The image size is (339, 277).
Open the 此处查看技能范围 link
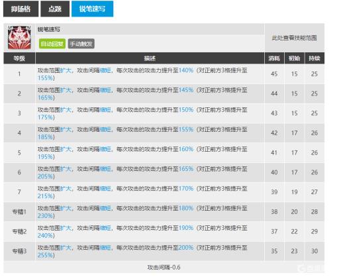click(294, 38)
